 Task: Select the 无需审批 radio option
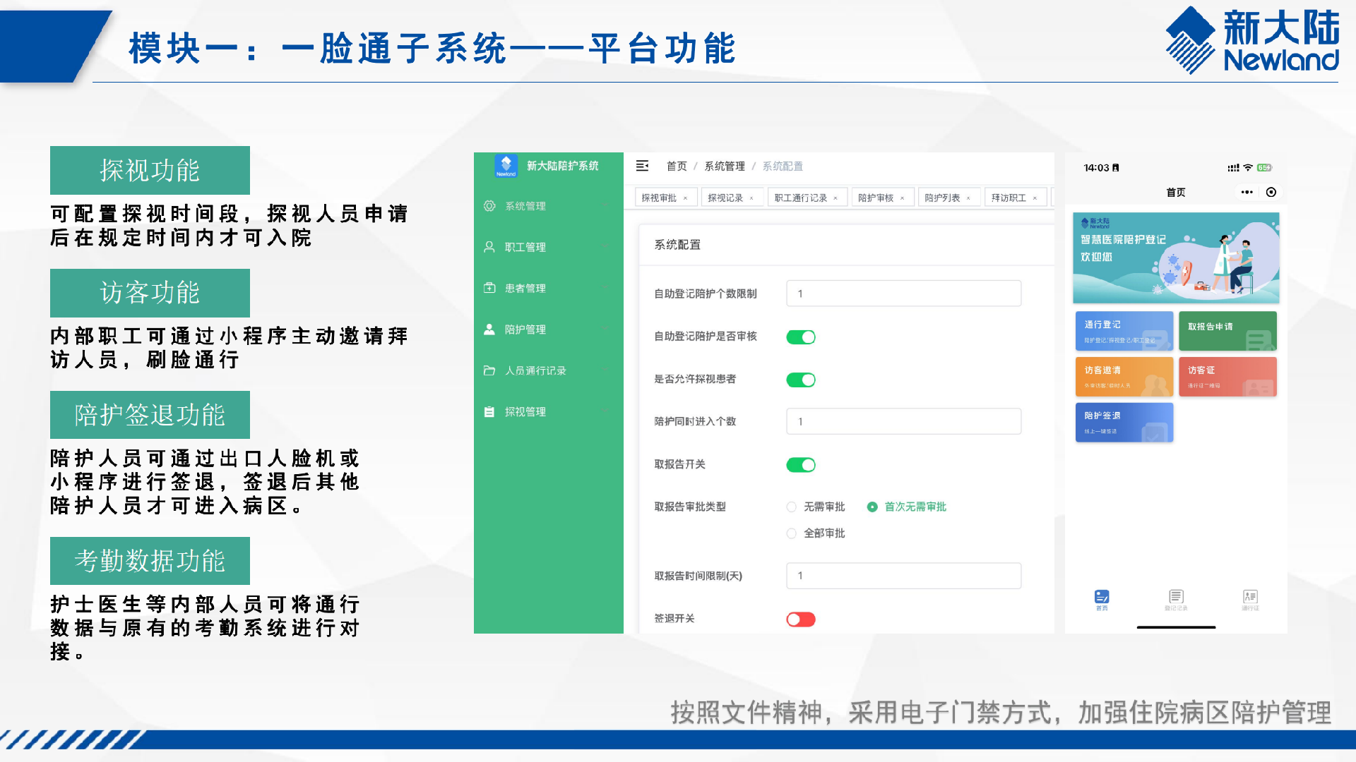pyautogui.click(x=792, y=507)
